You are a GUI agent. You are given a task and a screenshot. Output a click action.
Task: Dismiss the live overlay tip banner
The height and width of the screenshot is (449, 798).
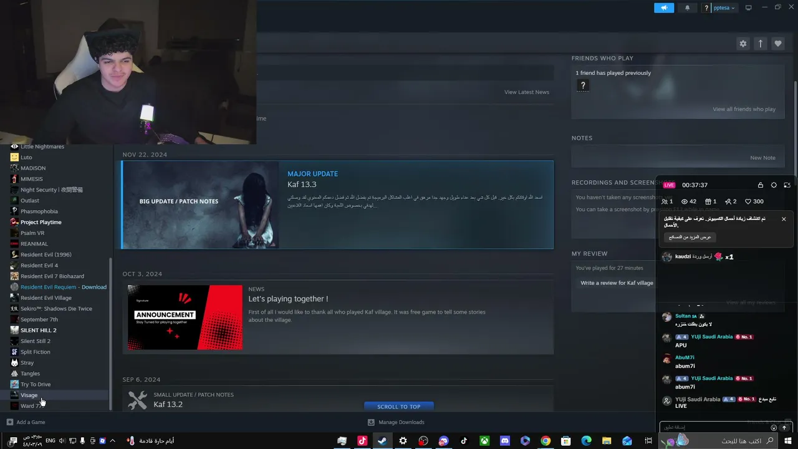point(784,219)
